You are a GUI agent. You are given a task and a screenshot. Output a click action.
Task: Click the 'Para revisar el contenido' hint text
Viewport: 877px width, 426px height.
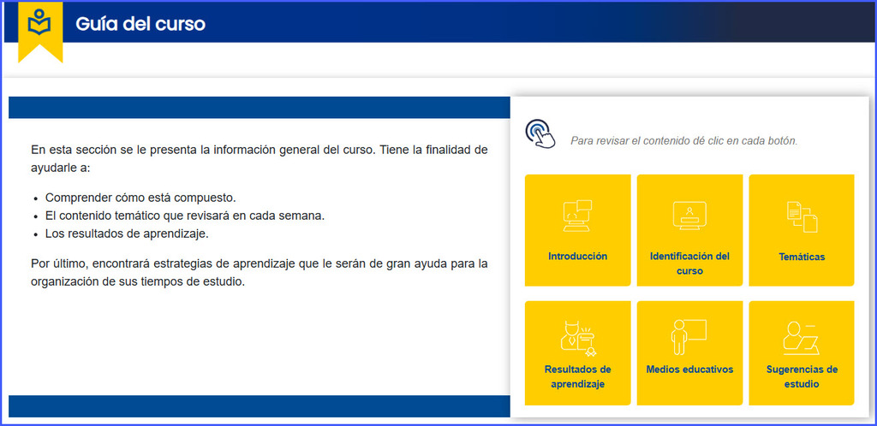click(x=683, y=140)
